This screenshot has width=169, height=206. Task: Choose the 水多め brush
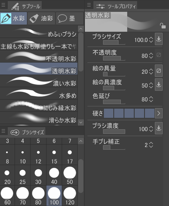point(39,93)
